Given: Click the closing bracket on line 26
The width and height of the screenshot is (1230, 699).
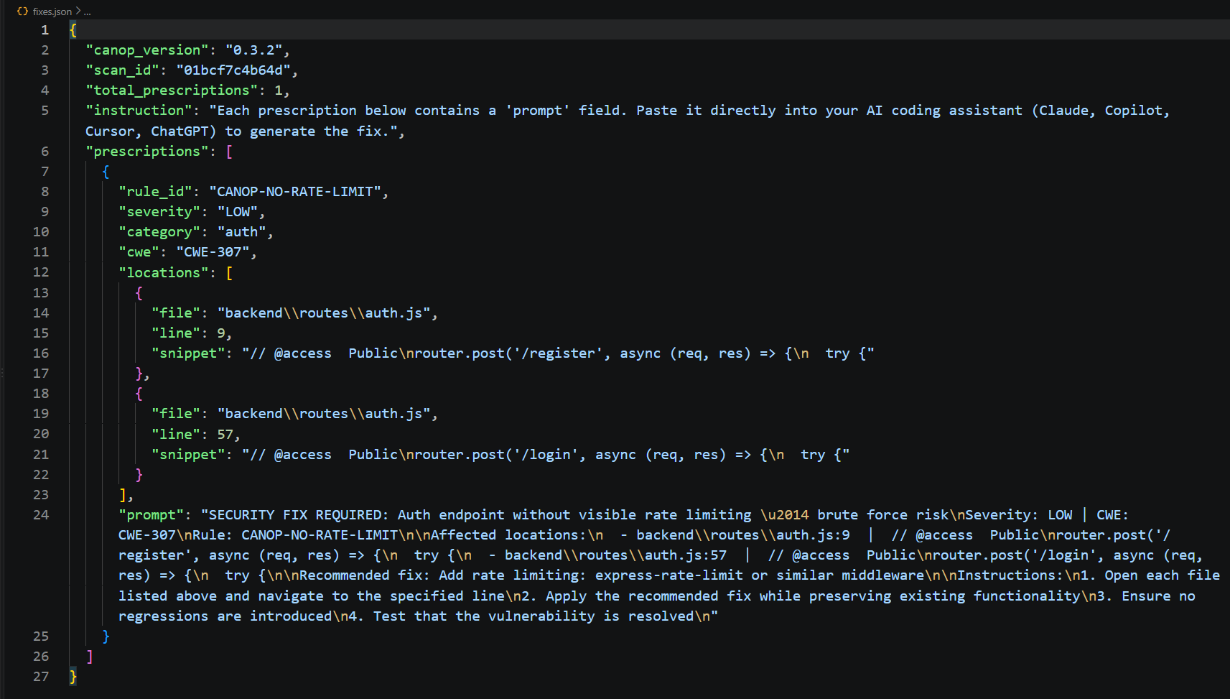Looking at the screenshot, I should pos(89,657).
